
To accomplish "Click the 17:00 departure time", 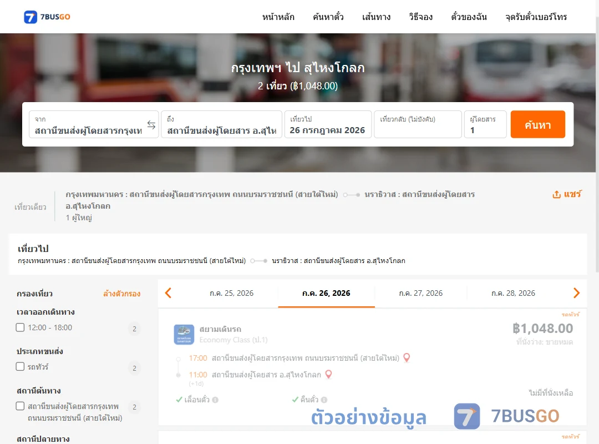I will pos(198,359).
